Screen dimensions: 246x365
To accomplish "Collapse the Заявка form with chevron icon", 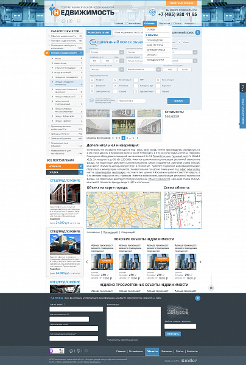I will tap(197, 298).
